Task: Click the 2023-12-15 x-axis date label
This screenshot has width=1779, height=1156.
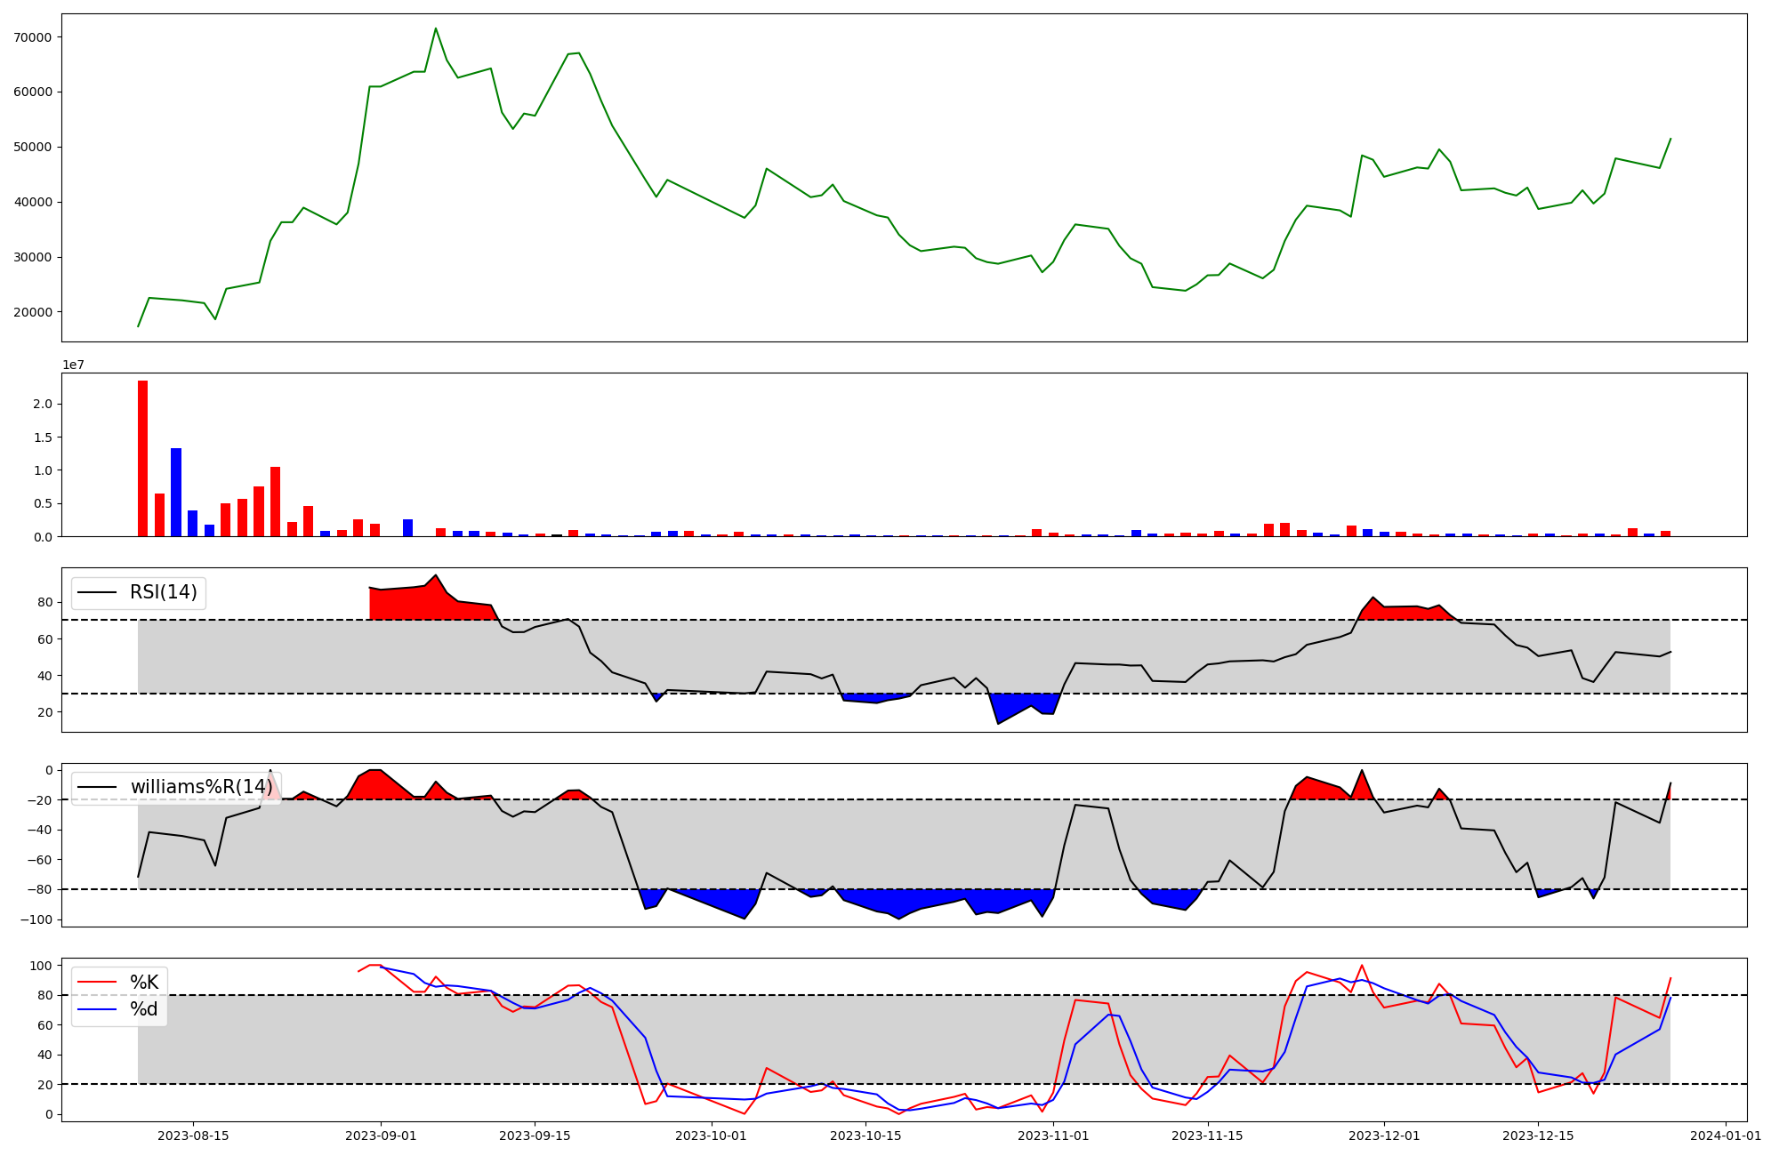Action: click(1538, 1136)
